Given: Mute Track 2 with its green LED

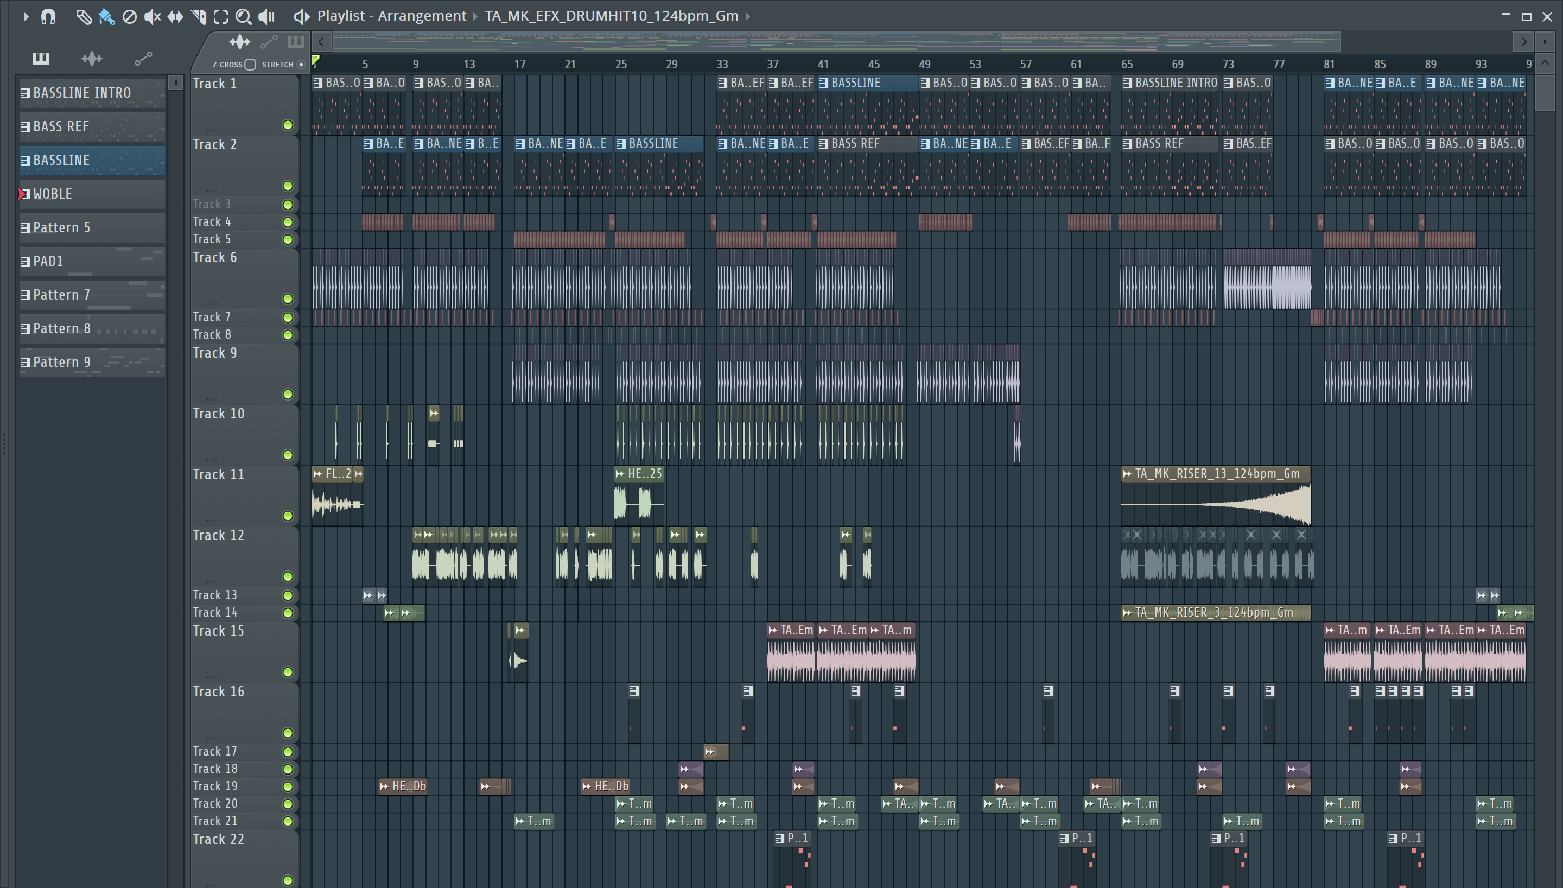Looking at the screenshot, I should click(x=288, y=186).
